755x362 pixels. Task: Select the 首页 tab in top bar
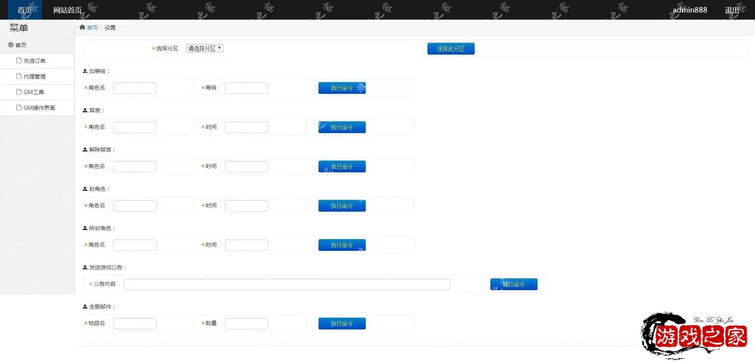(24, 10)
